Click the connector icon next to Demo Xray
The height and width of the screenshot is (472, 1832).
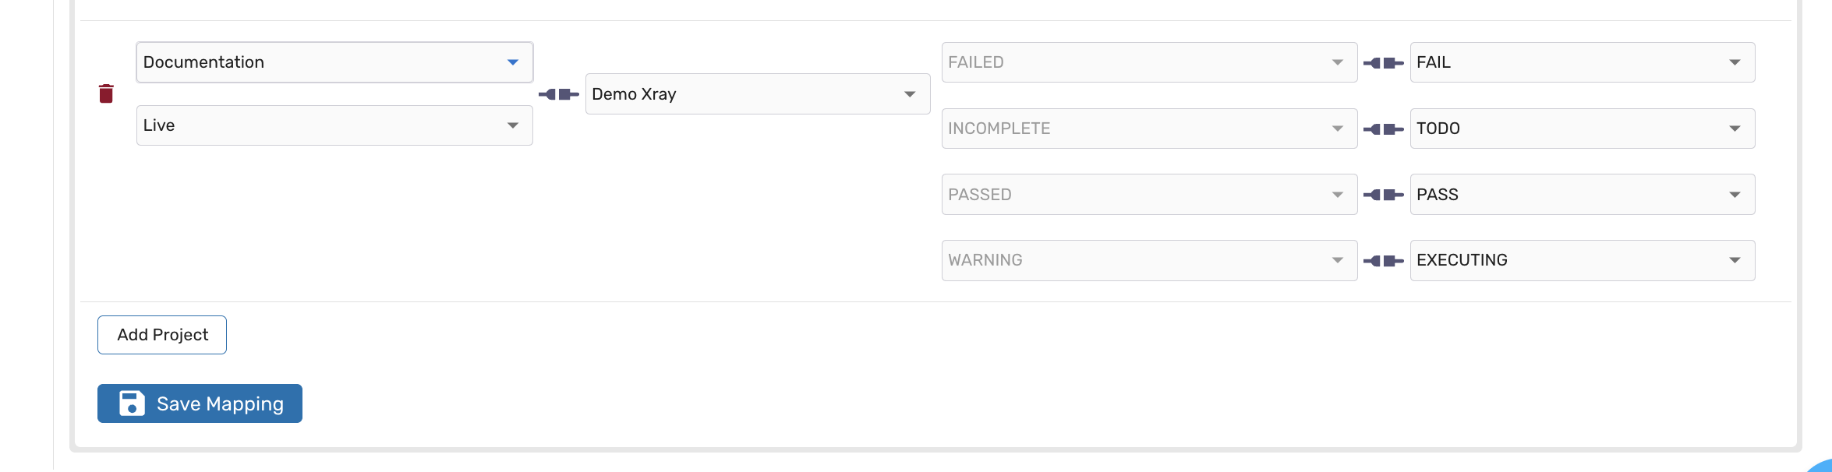coord(559,94)
